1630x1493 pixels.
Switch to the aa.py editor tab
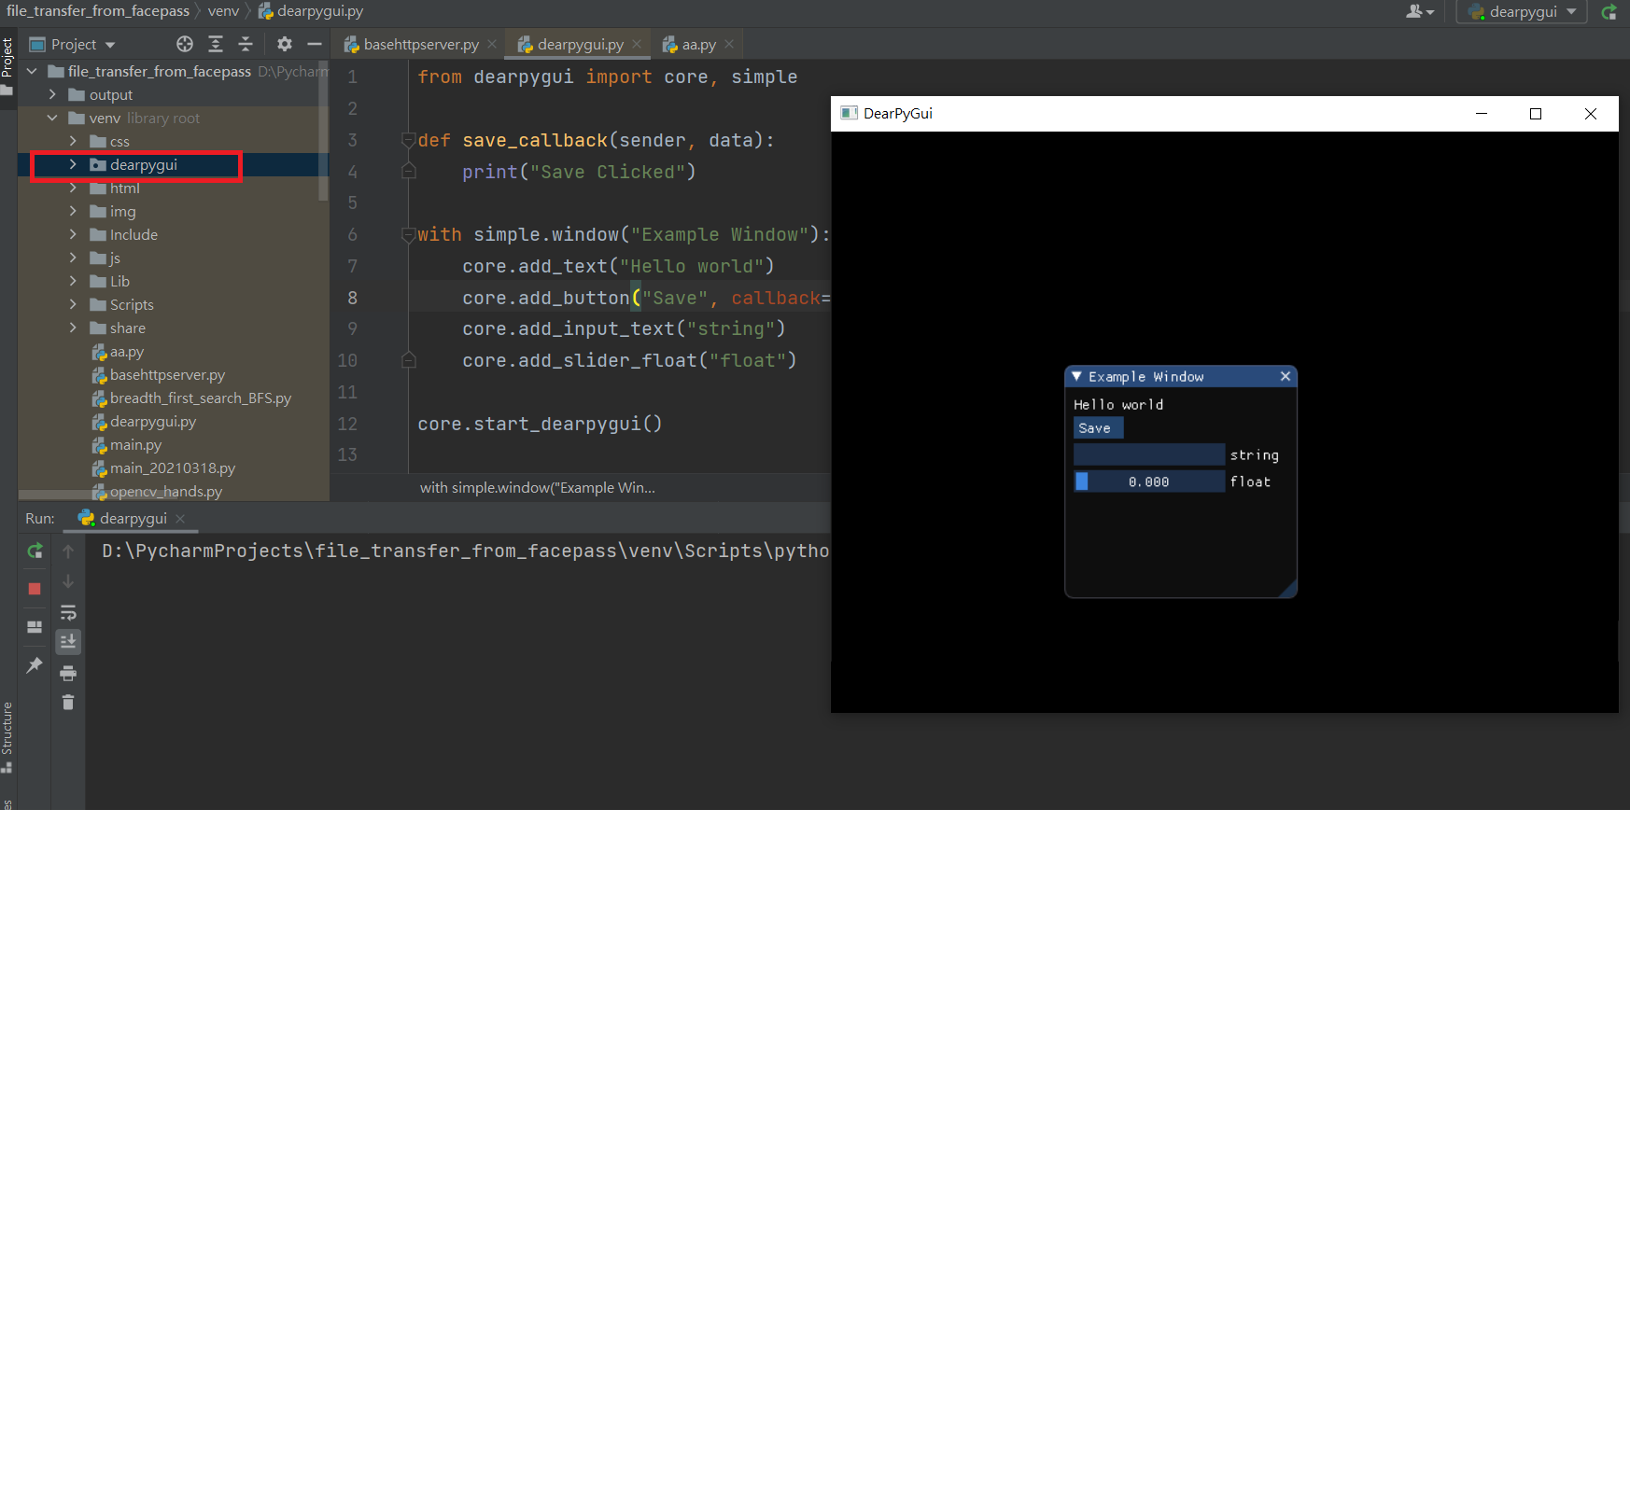[x=696, y=43]
